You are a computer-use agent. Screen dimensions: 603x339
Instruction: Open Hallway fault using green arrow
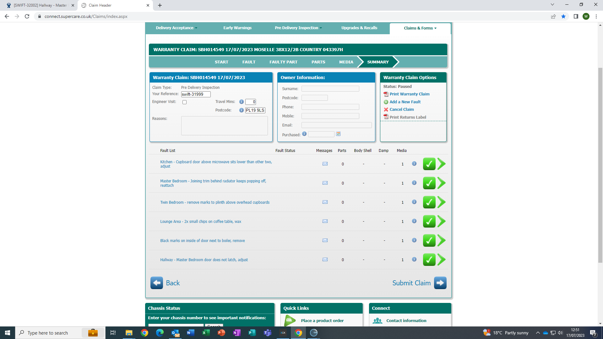pos(442,260)
